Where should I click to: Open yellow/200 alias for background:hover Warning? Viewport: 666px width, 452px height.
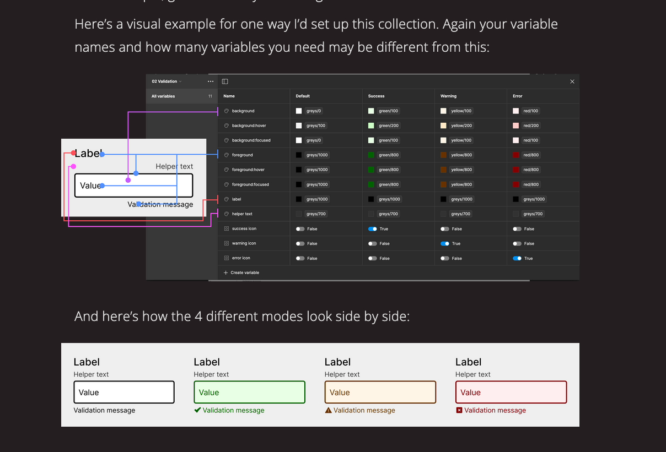click(x=461, y=126)
